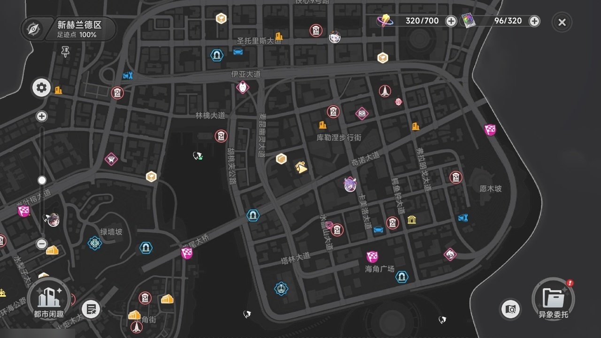The image size is (601, 338).
Task: Zoom in with the plus button
Action: 42,116
